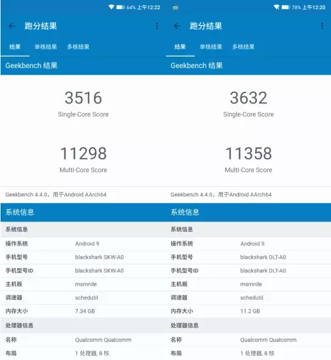The image size is (331, 360).
Task: Click Geekbench 结果 header on right screen
Action: click(196, 66)
